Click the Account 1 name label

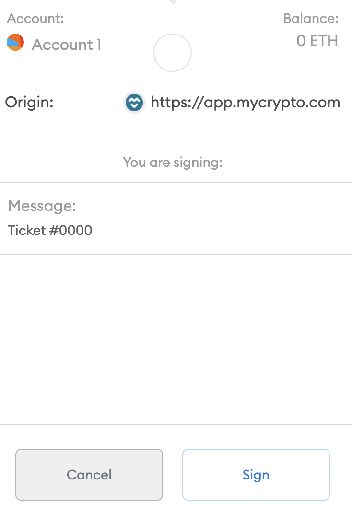[x=67, y=44]
